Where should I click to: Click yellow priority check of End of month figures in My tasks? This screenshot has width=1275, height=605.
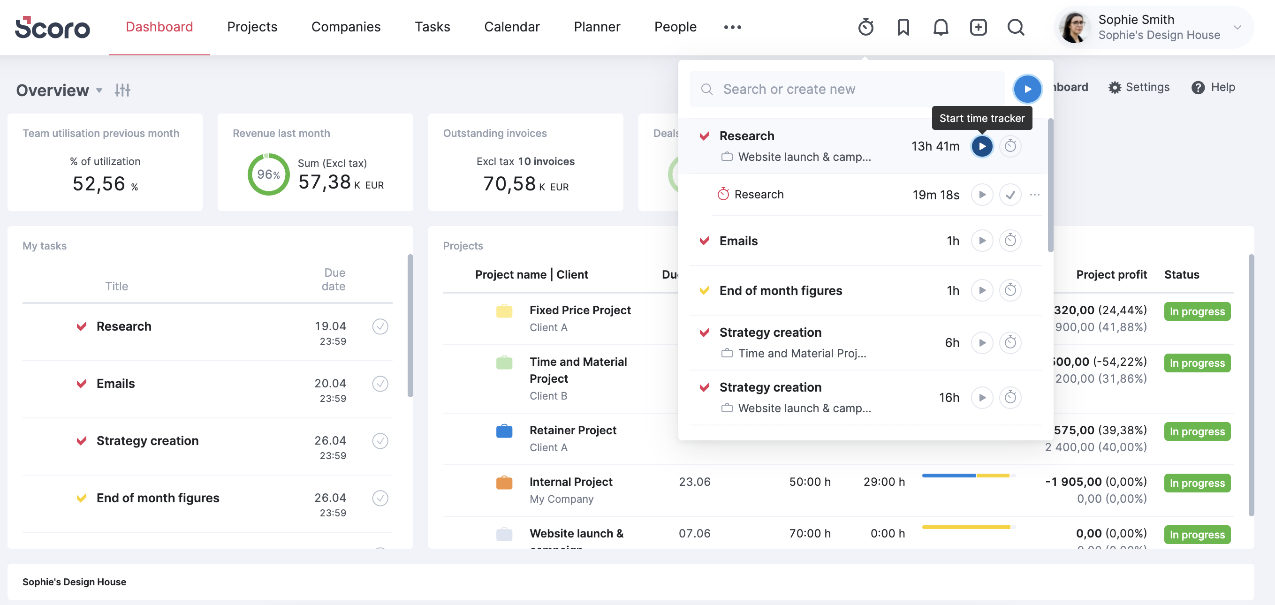pyautogui.click(x=82, y=498)
